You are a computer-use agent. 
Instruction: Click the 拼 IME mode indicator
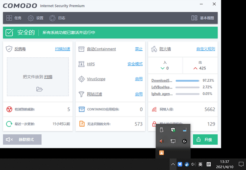click(209, 164)
